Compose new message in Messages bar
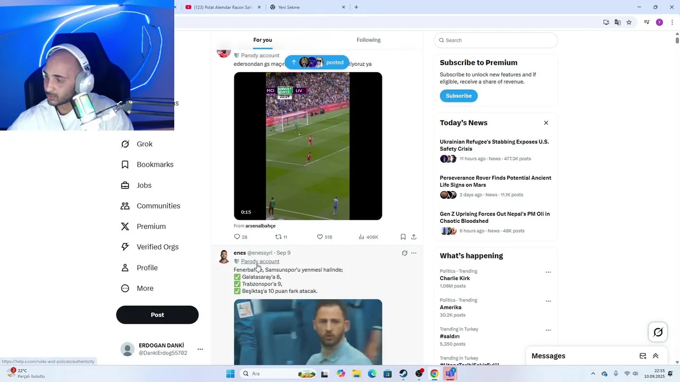 click(x=643, y=356)
